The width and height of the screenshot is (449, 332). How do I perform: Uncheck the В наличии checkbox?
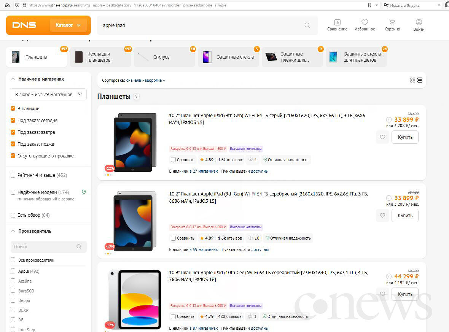13,108
